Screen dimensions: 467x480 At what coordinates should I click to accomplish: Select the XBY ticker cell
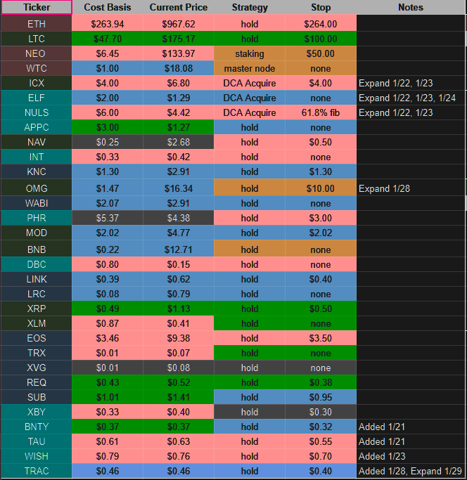tap(37, 412)
